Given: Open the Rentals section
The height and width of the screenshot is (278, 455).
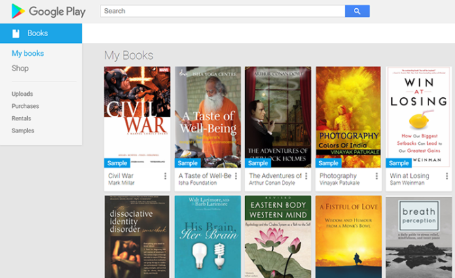Looking at the screenshot, I should 22,118.
